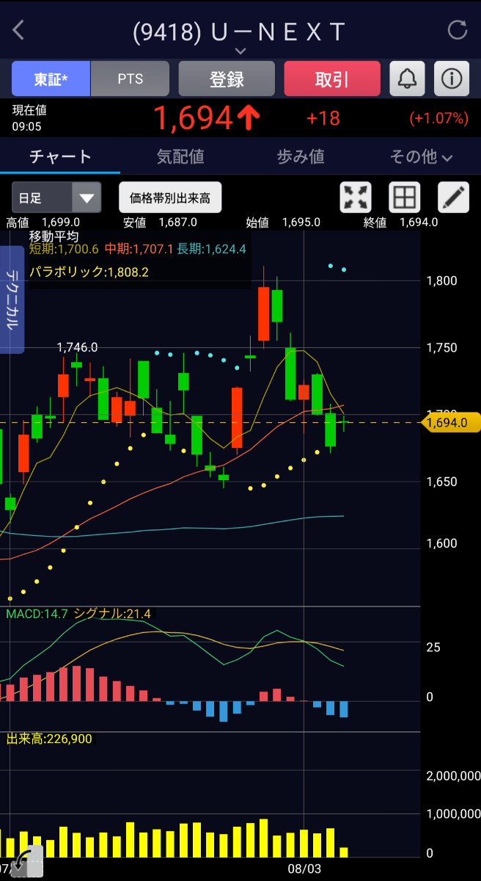Open price alert bell
This screenshot has height=881, width=481.
[x=406, y=79]
